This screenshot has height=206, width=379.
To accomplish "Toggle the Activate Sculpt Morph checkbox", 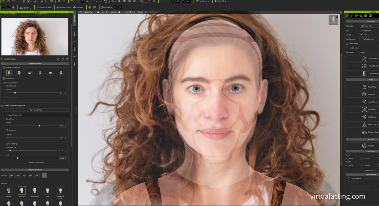I will pos(4,67).
